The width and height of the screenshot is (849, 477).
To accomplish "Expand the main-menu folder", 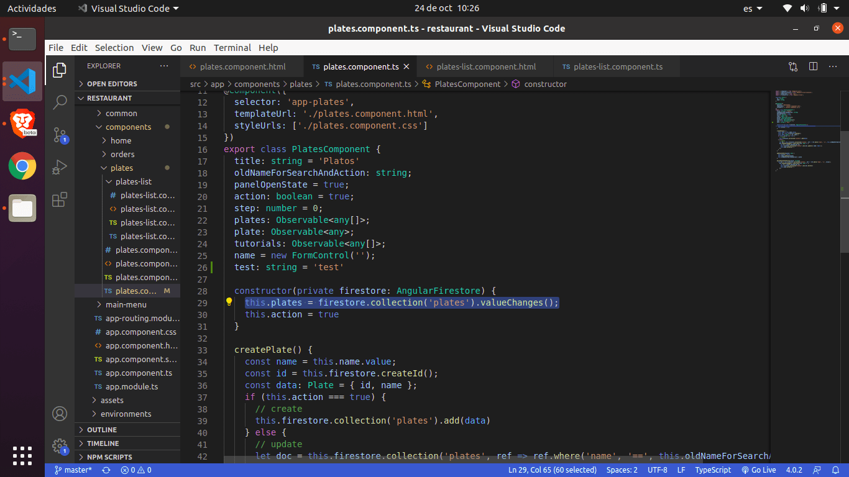I will point(126,305).
